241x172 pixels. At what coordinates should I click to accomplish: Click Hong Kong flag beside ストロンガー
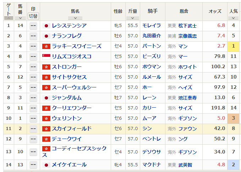click(x=46, y=67)
